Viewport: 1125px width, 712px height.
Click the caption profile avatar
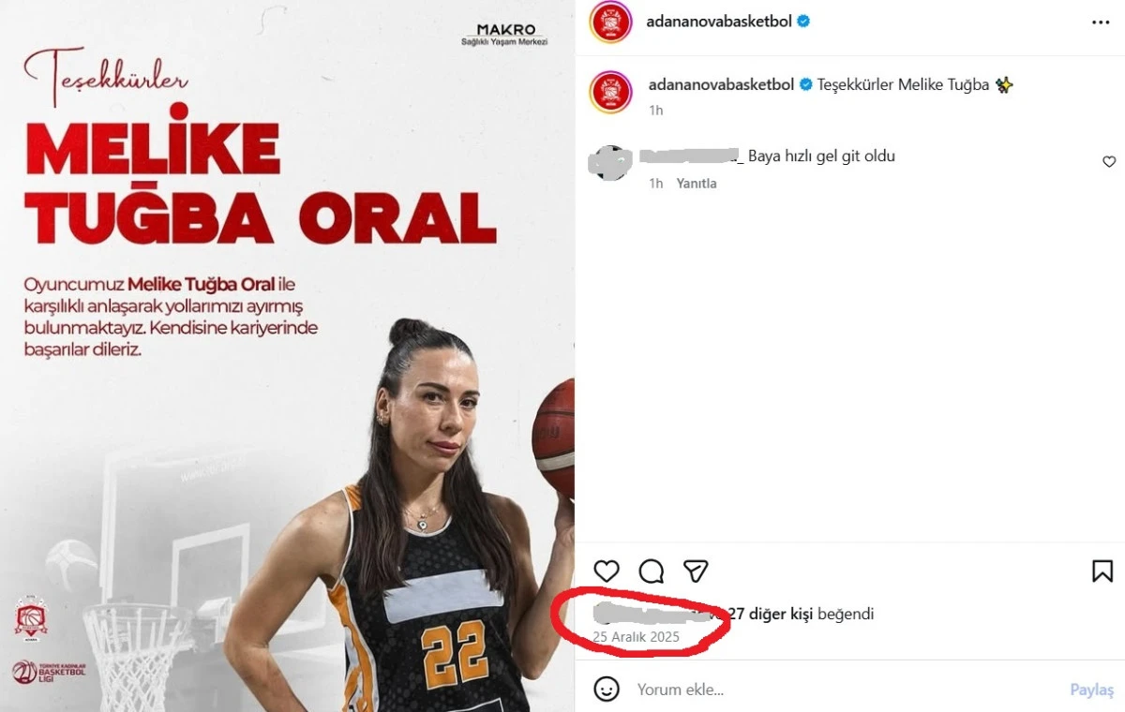click(610, 92)
